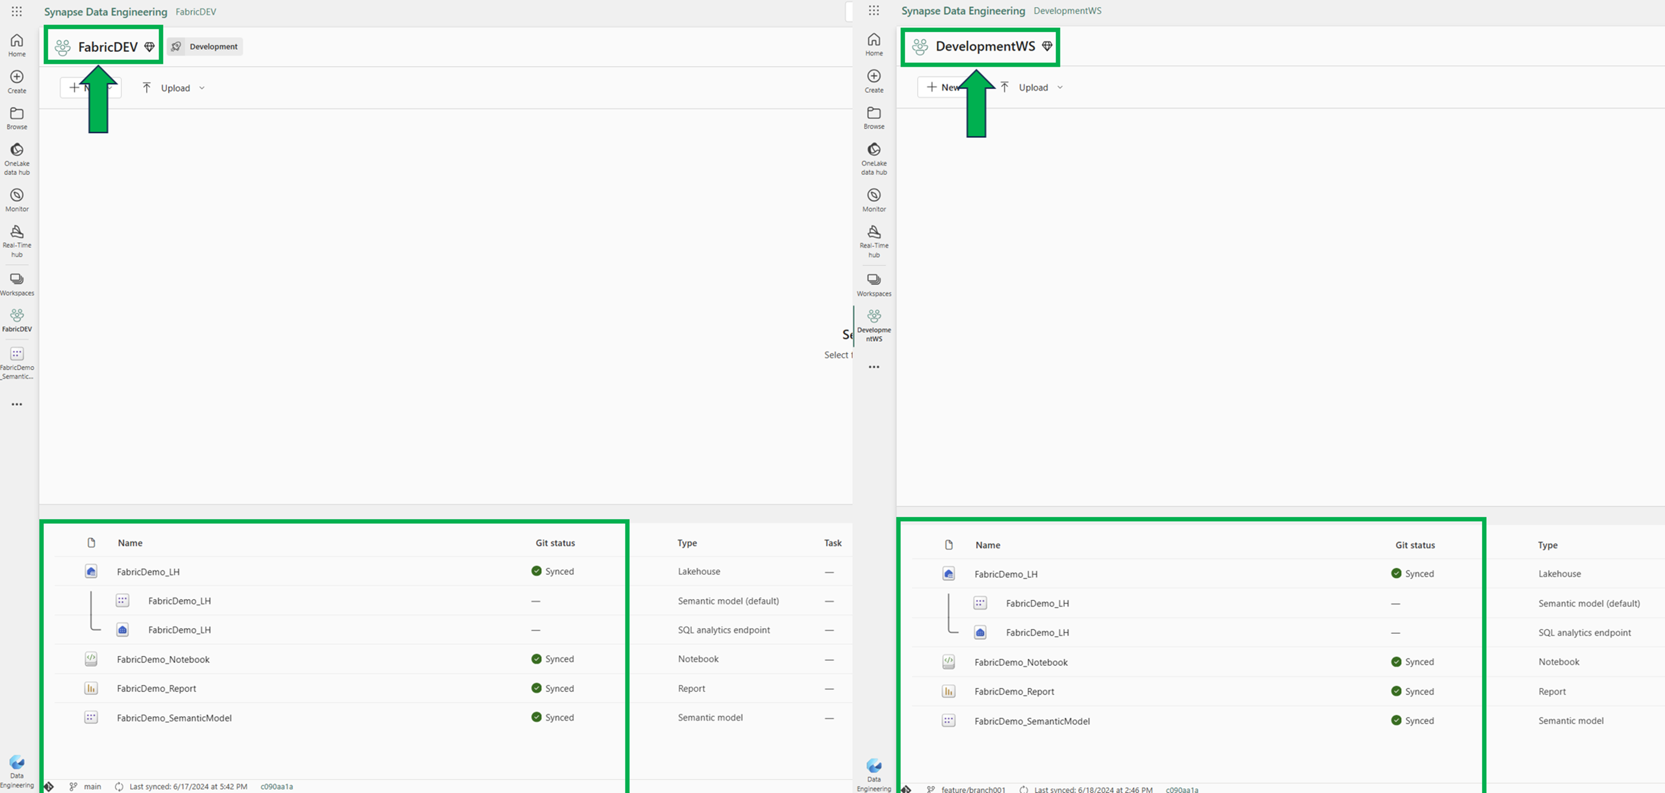Open app launcher grid in DevelopmentWS window

pos(874,10)
